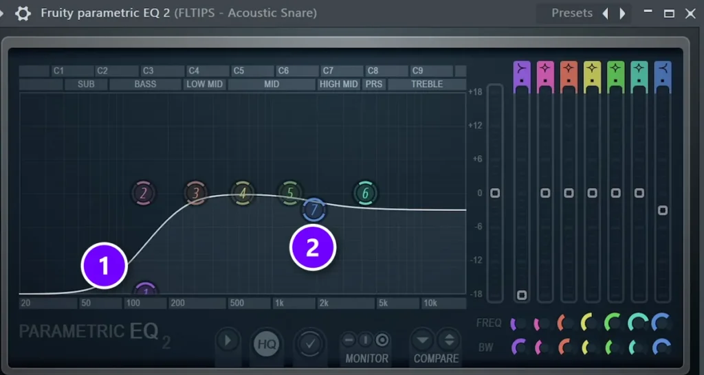Click the 200 frequency axis label
Viewport: 704px width, 375px height.
178,304
